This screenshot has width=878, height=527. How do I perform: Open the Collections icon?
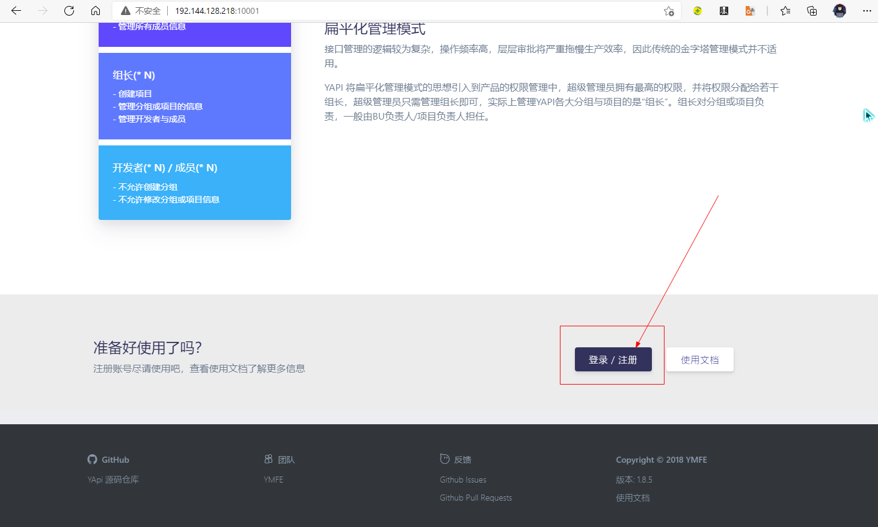click(812, 11)
